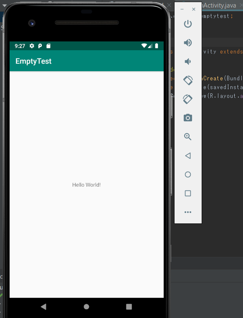Rotate the emulator right
Screen dimensions: 243x318
tap(188, 99)
